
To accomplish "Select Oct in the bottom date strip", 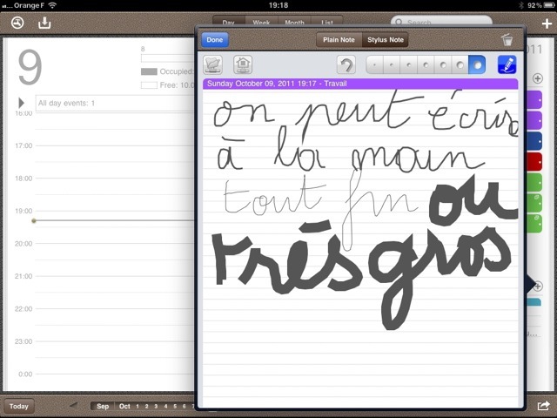I will [x=124, y=406].
